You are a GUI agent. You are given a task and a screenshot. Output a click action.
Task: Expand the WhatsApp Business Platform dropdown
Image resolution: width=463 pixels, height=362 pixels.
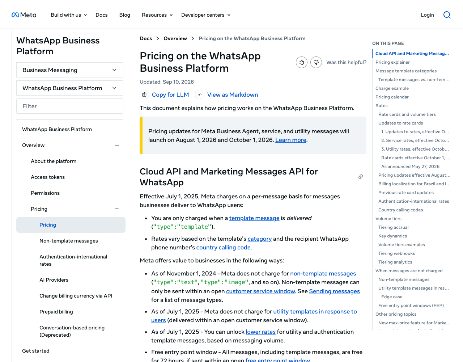[70, 88]
